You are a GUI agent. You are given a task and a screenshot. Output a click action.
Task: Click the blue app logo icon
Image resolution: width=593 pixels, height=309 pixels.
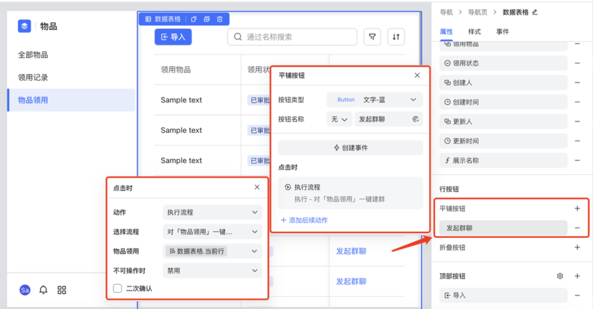pos(24,26)
